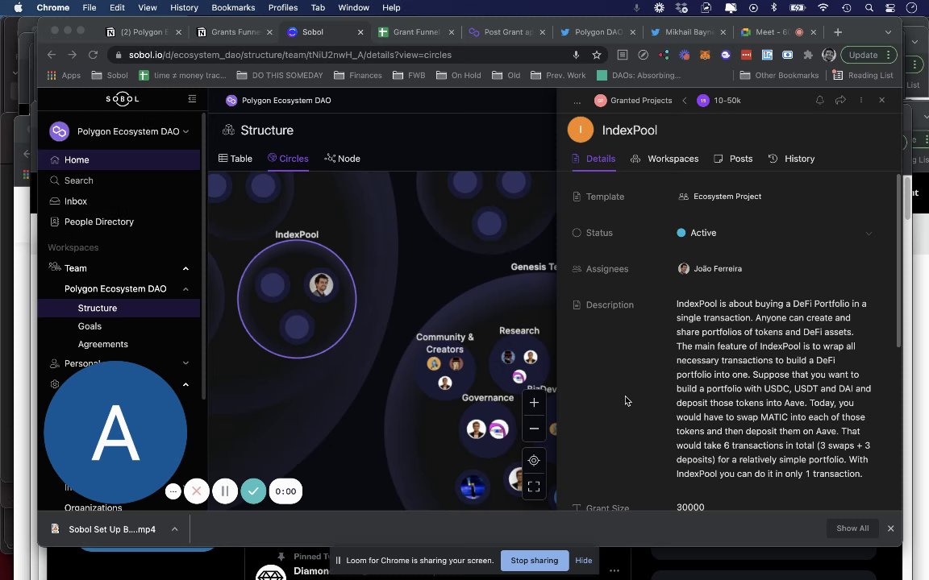Select Goals in the sidebar
929x580 pixels.
tap(90, 326)
